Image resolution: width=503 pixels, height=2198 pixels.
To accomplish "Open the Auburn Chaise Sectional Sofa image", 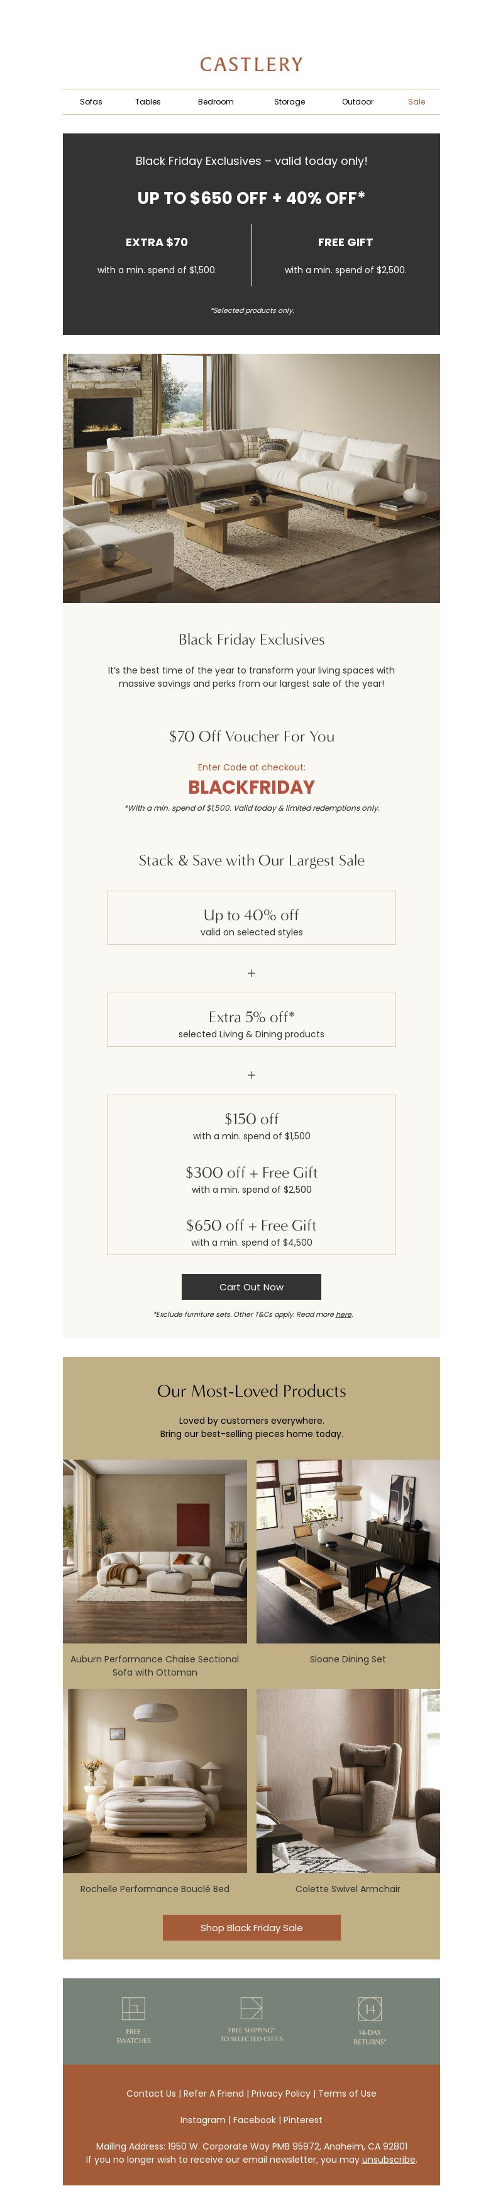I will pos(154,1551).
